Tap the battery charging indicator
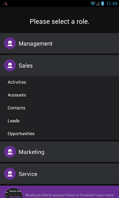Screen dimensions: 119x198 tap(103, 3)
